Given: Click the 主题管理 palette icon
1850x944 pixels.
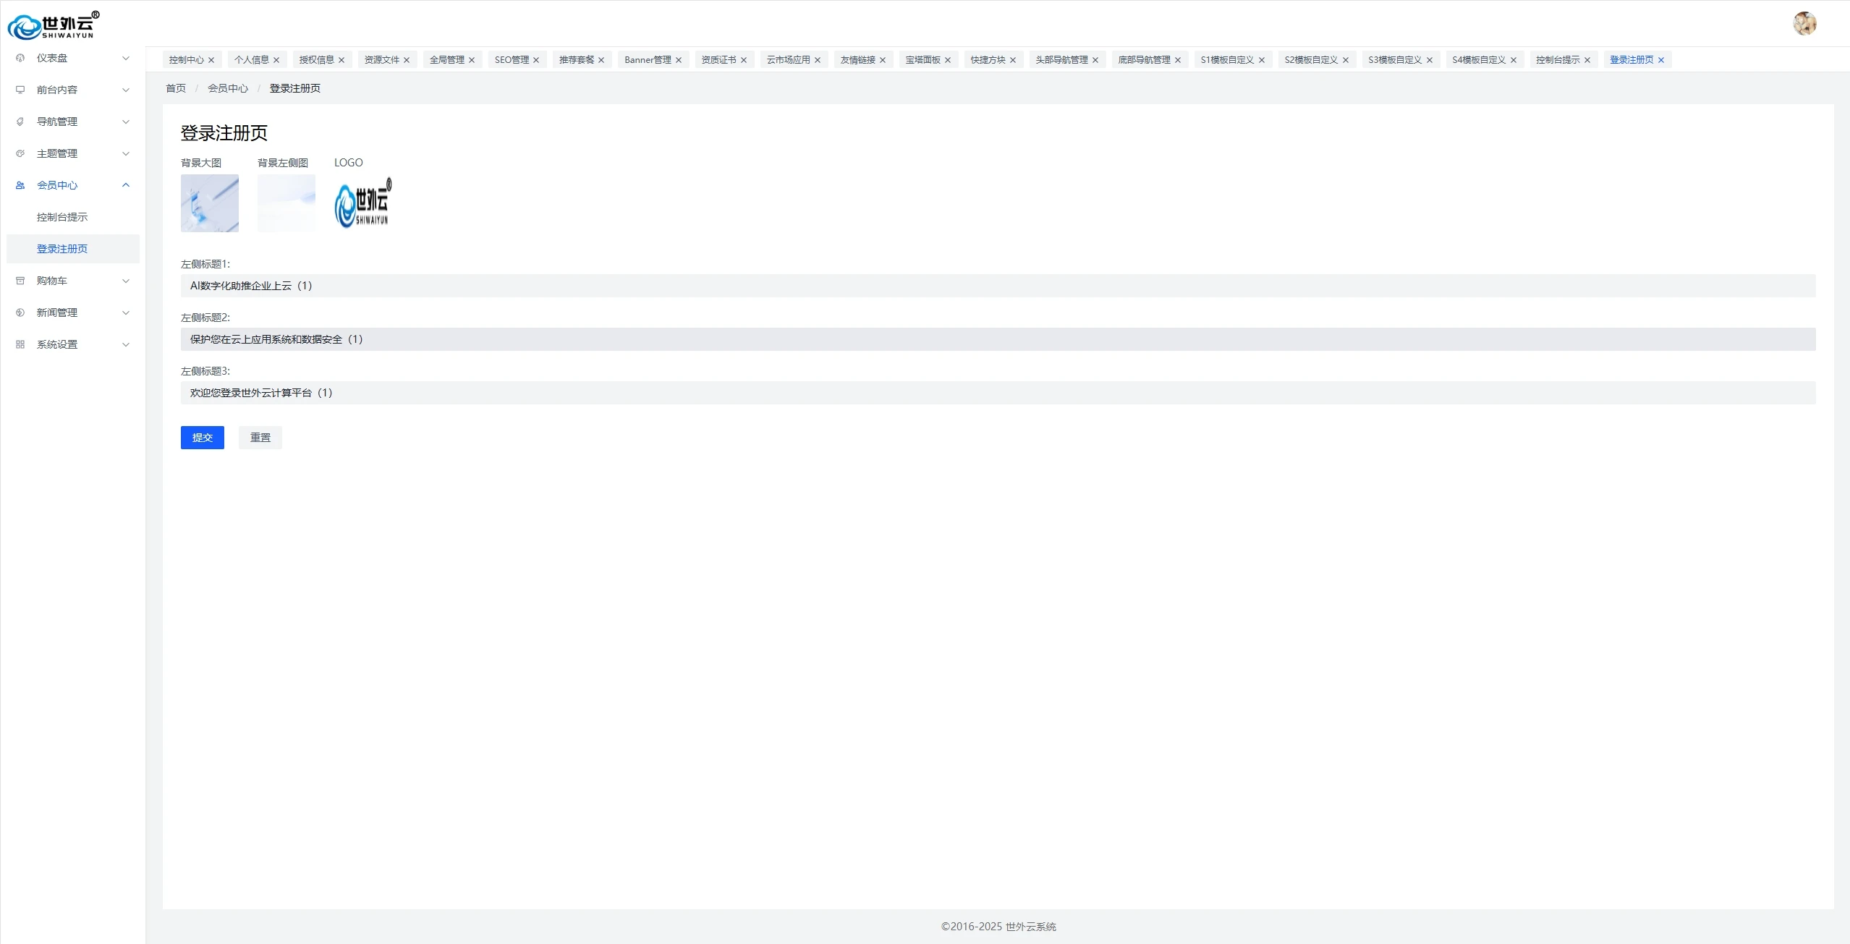Looking at the screenshot, I should [20, 153].
